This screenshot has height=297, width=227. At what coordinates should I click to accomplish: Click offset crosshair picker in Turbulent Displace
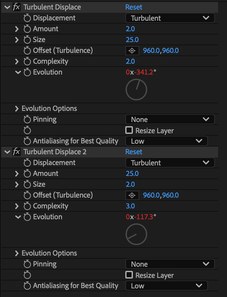(132, 51)
